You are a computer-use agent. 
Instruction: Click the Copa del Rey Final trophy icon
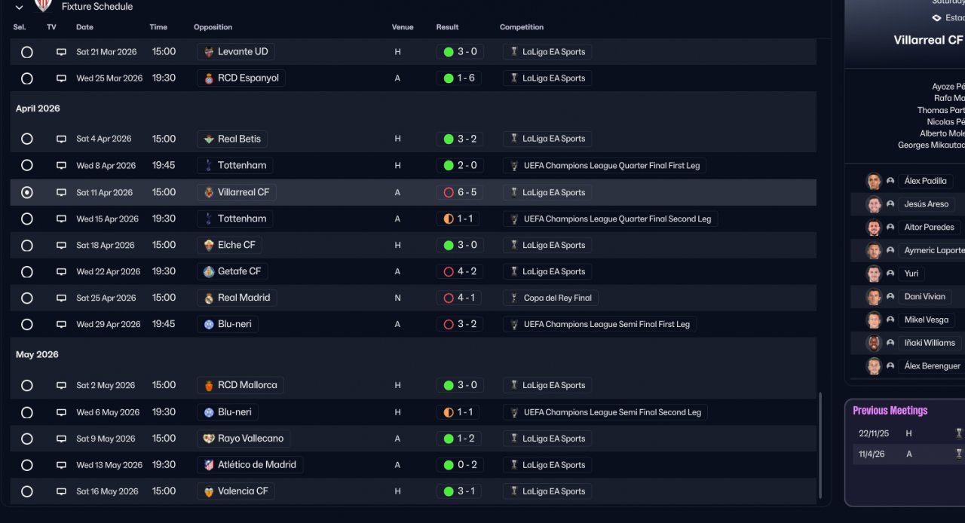coord(514,298)
